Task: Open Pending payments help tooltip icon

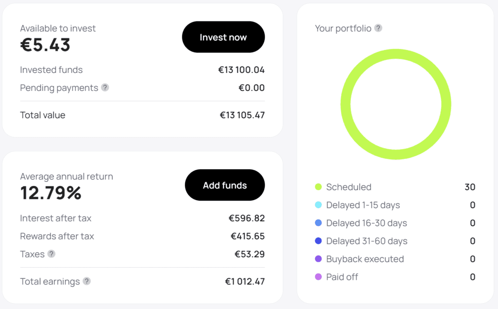Action: click(105, 88)
